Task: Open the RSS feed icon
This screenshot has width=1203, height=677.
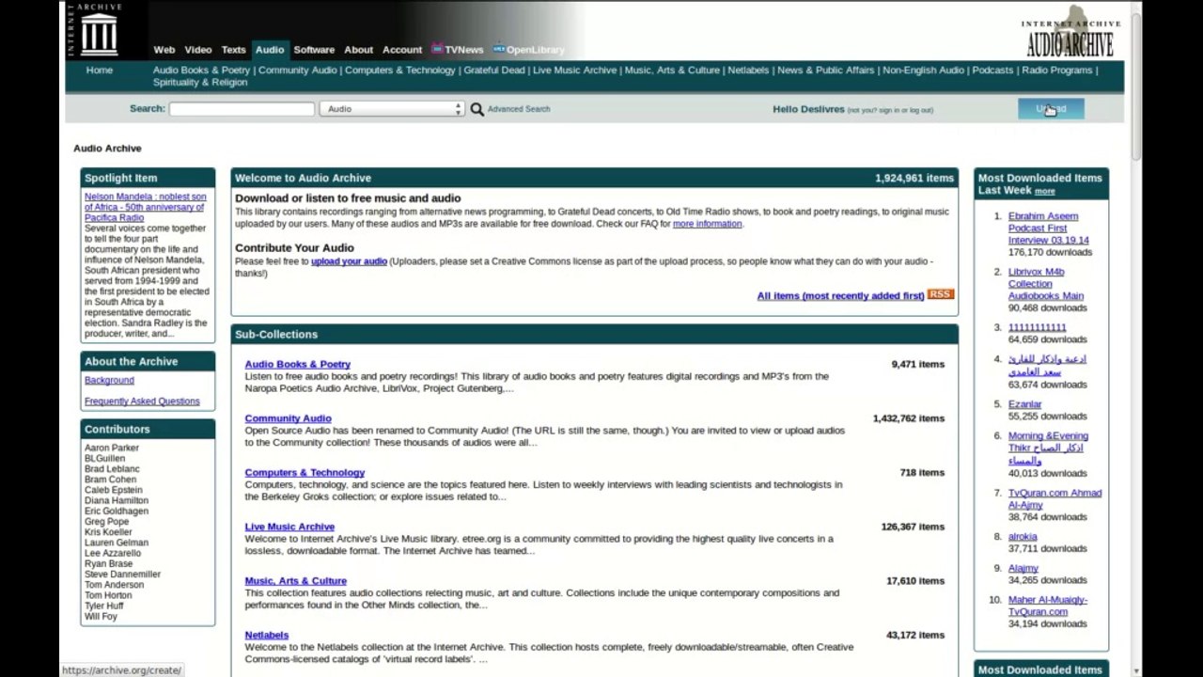Action: click(x=941, y=294)
